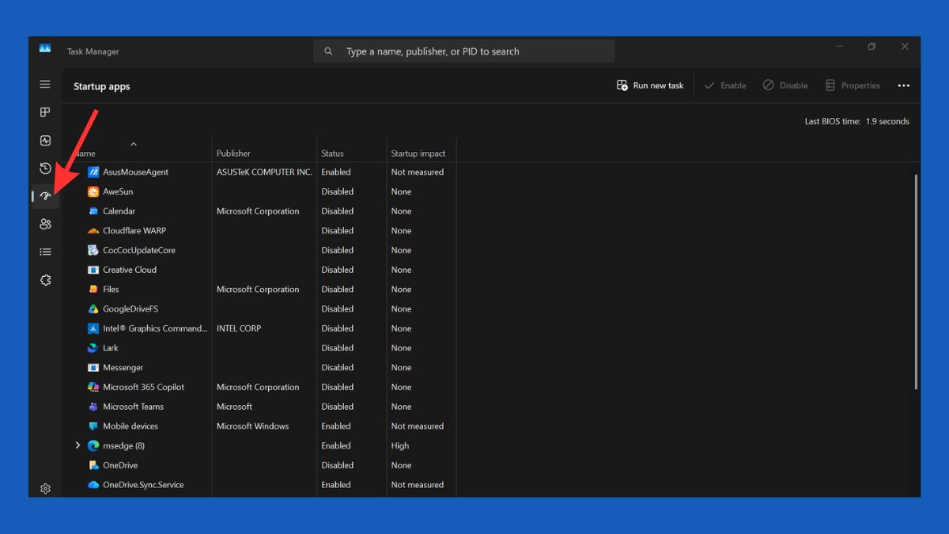Click the High startup impact value
The image size is (949, 534).
click(x=400, y=445)
